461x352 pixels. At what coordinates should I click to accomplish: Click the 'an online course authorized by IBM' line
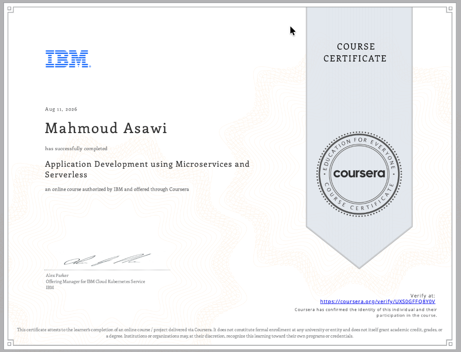click(x=117, y=189)
